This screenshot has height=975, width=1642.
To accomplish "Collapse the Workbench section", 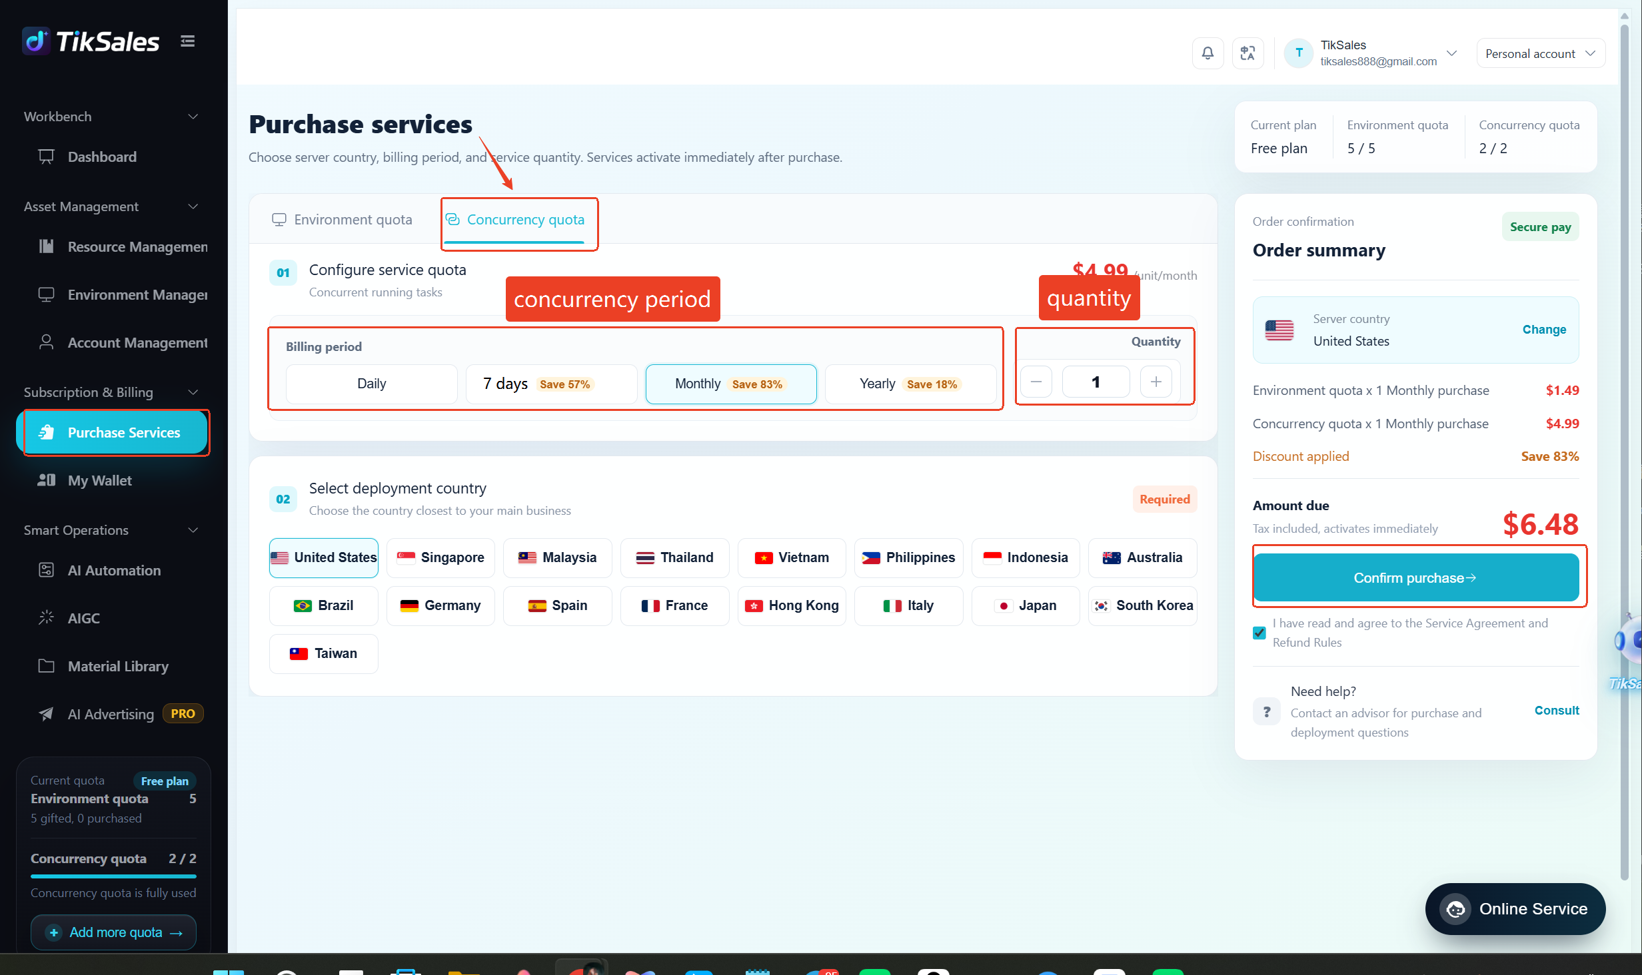I will [x=193, y=117].
